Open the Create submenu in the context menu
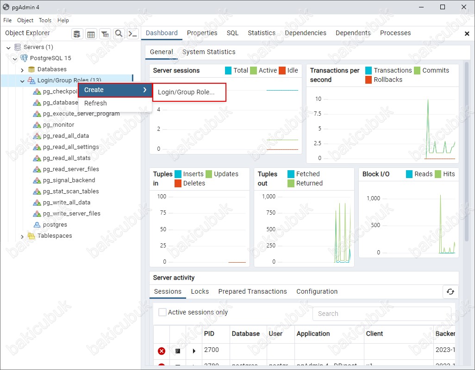 click(115, 90)
